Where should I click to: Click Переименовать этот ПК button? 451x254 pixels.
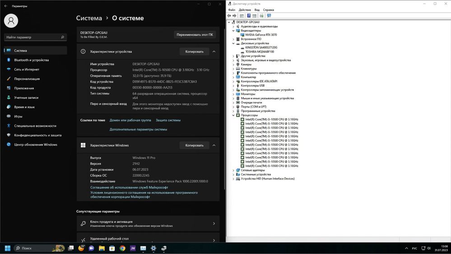coord(195,35)
